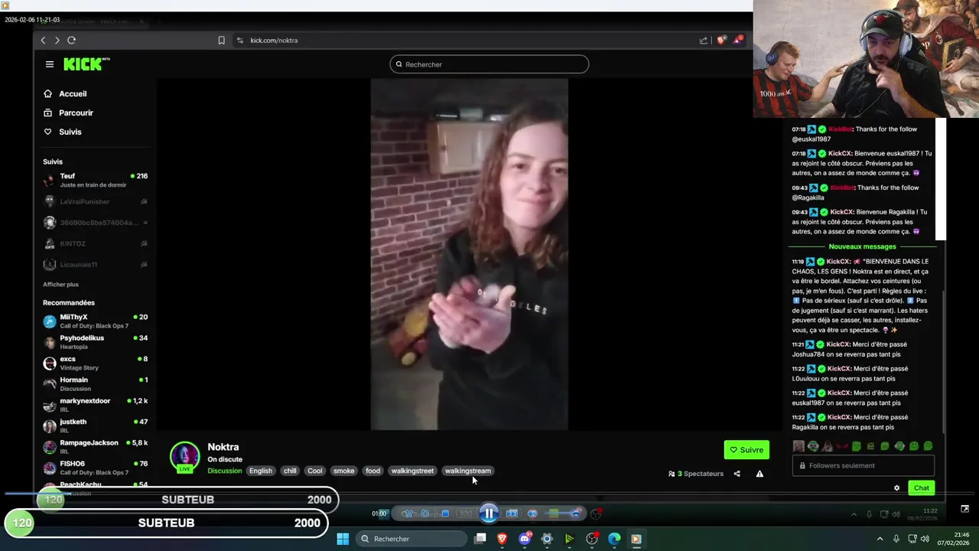Select the chill tag
This screenshot has height=551, width=979.
coord(290,471)
